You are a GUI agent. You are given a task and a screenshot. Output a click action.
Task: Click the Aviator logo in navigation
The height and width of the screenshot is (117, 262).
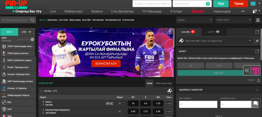click(198, 11)
